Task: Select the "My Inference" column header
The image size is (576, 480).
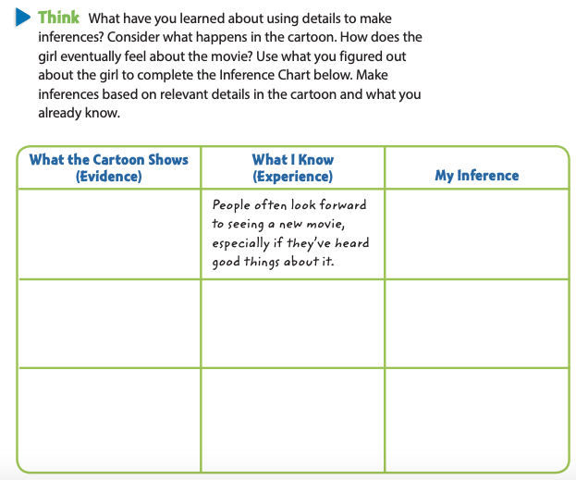Action: point(476,175)
